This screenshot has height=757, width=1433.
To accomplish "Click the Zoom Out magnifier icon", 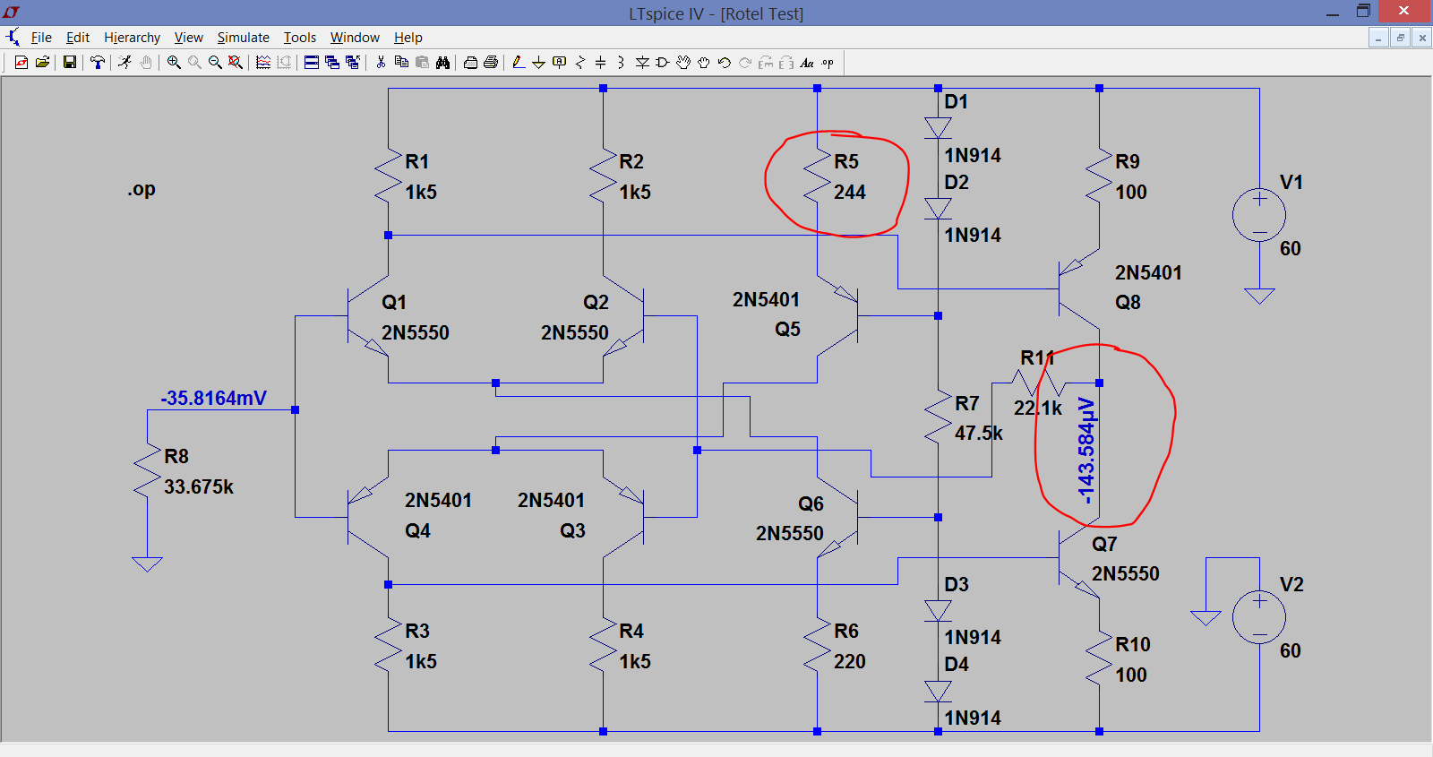I will 215,63.
